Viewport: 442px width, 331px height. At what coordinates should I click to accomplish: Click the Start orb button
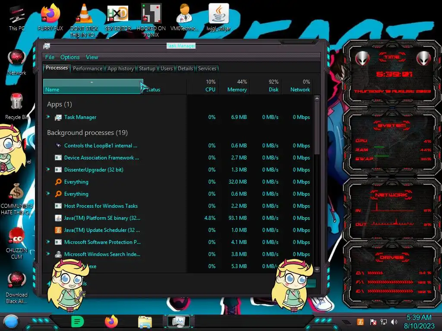[11, 322]
